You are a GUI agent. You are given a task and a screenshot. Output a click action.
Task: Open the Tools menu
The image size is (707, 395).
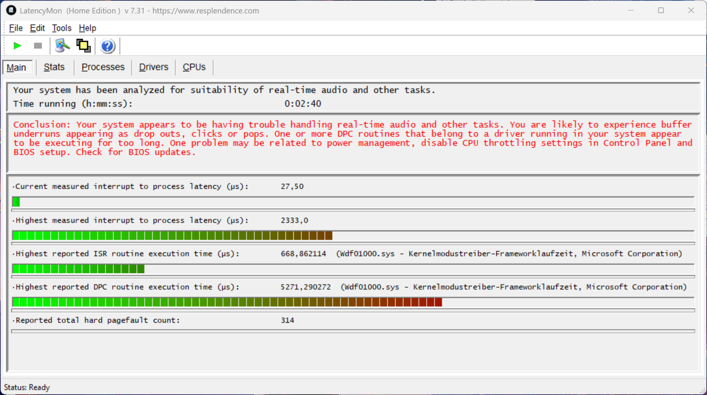point(62,28)
